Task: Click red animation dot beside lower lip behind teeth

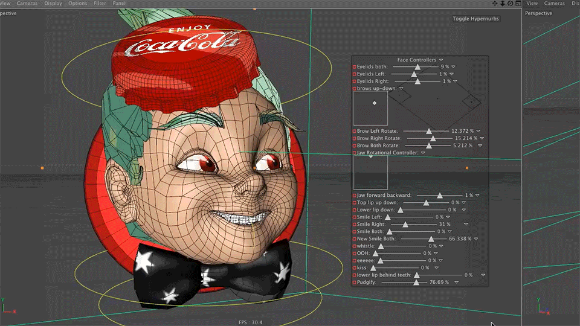Action: point(355,275)
